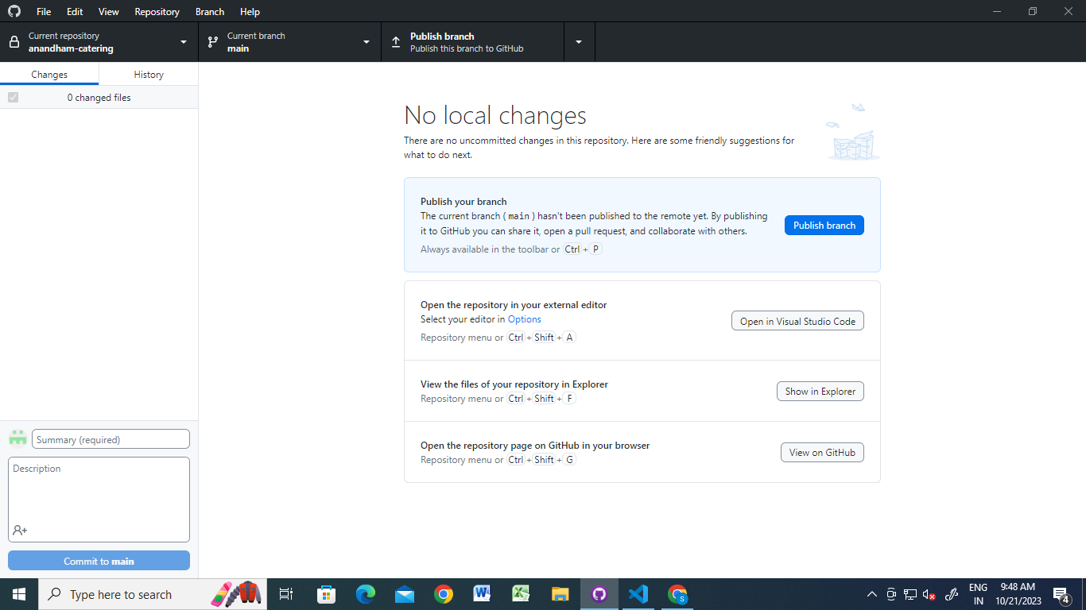Switch to the History tab
This screenshot has height=610, width=1086.
[149, 74]
